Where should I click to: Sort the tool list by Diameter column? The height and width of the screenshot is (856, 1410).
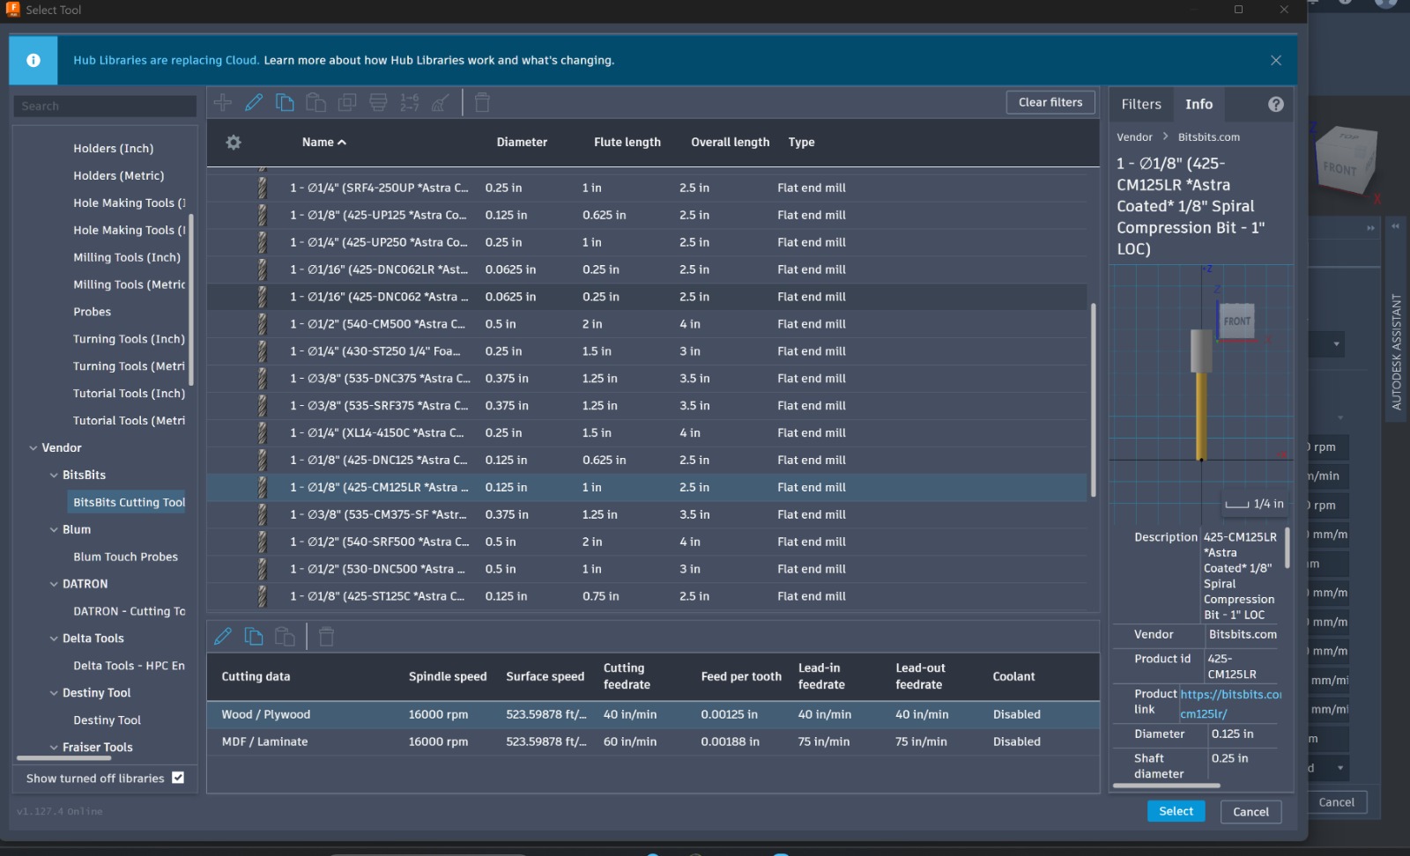(522, 142)
